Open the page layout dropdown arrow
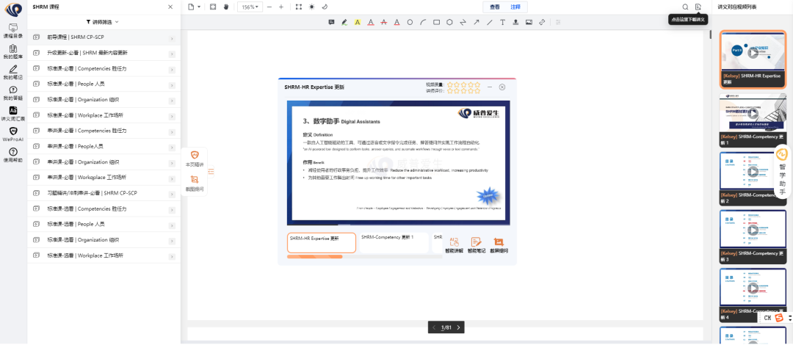 click(x=199, y=7)
